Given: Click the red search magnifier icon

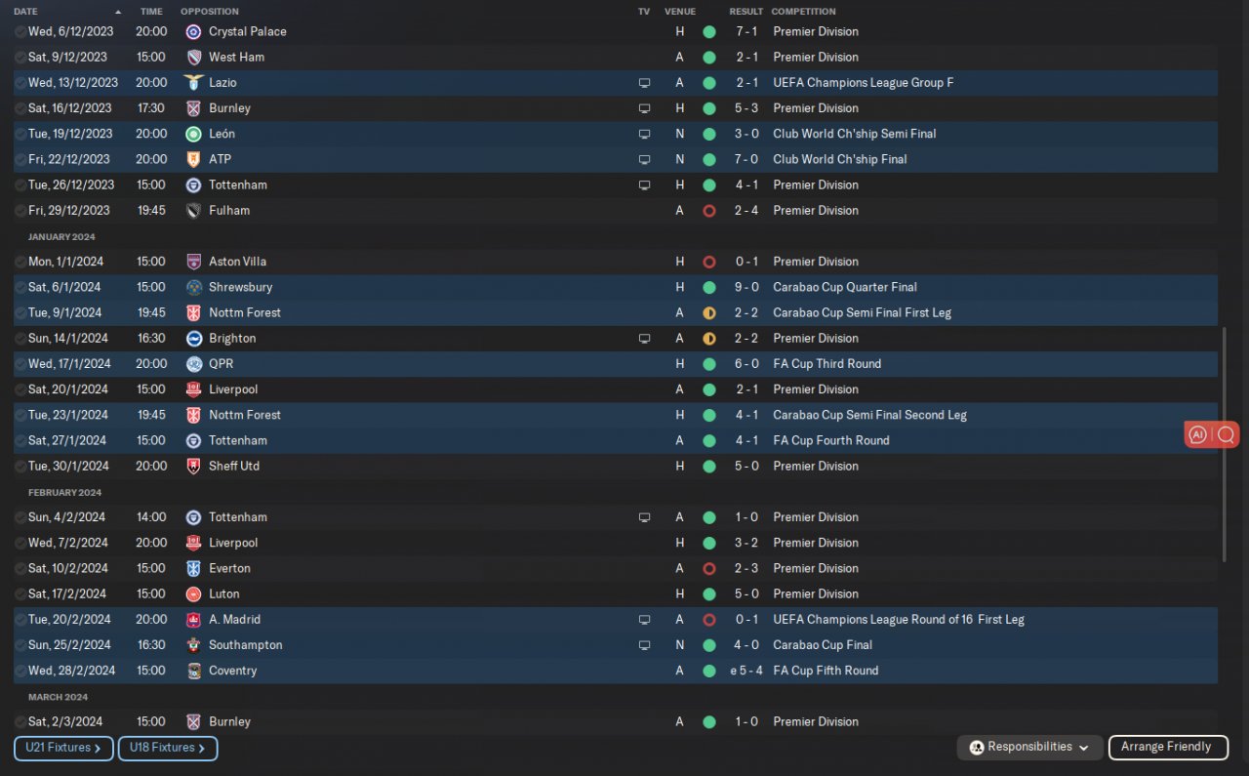Looking at the screenshot, I should [x=1227, y=435].
